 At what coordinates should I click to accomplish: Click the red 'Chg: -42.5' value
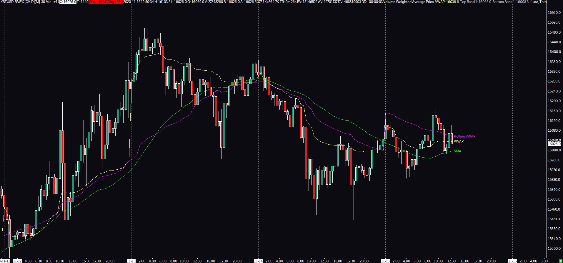pos(97,2)
